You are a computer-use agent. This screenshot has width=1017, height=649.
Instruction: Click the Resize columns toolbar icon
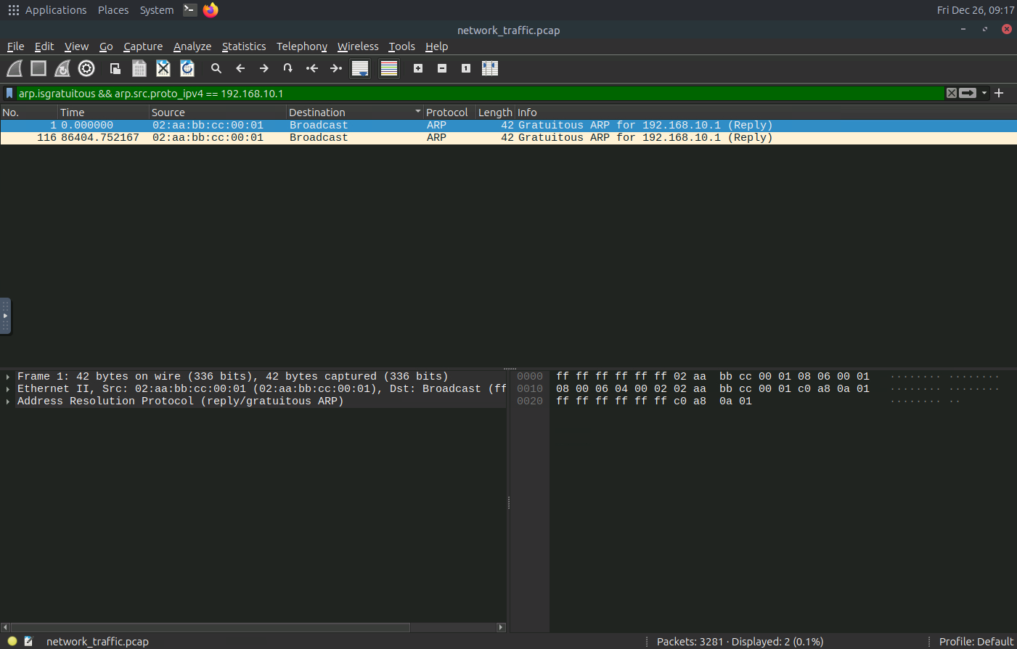pos(490,68)
